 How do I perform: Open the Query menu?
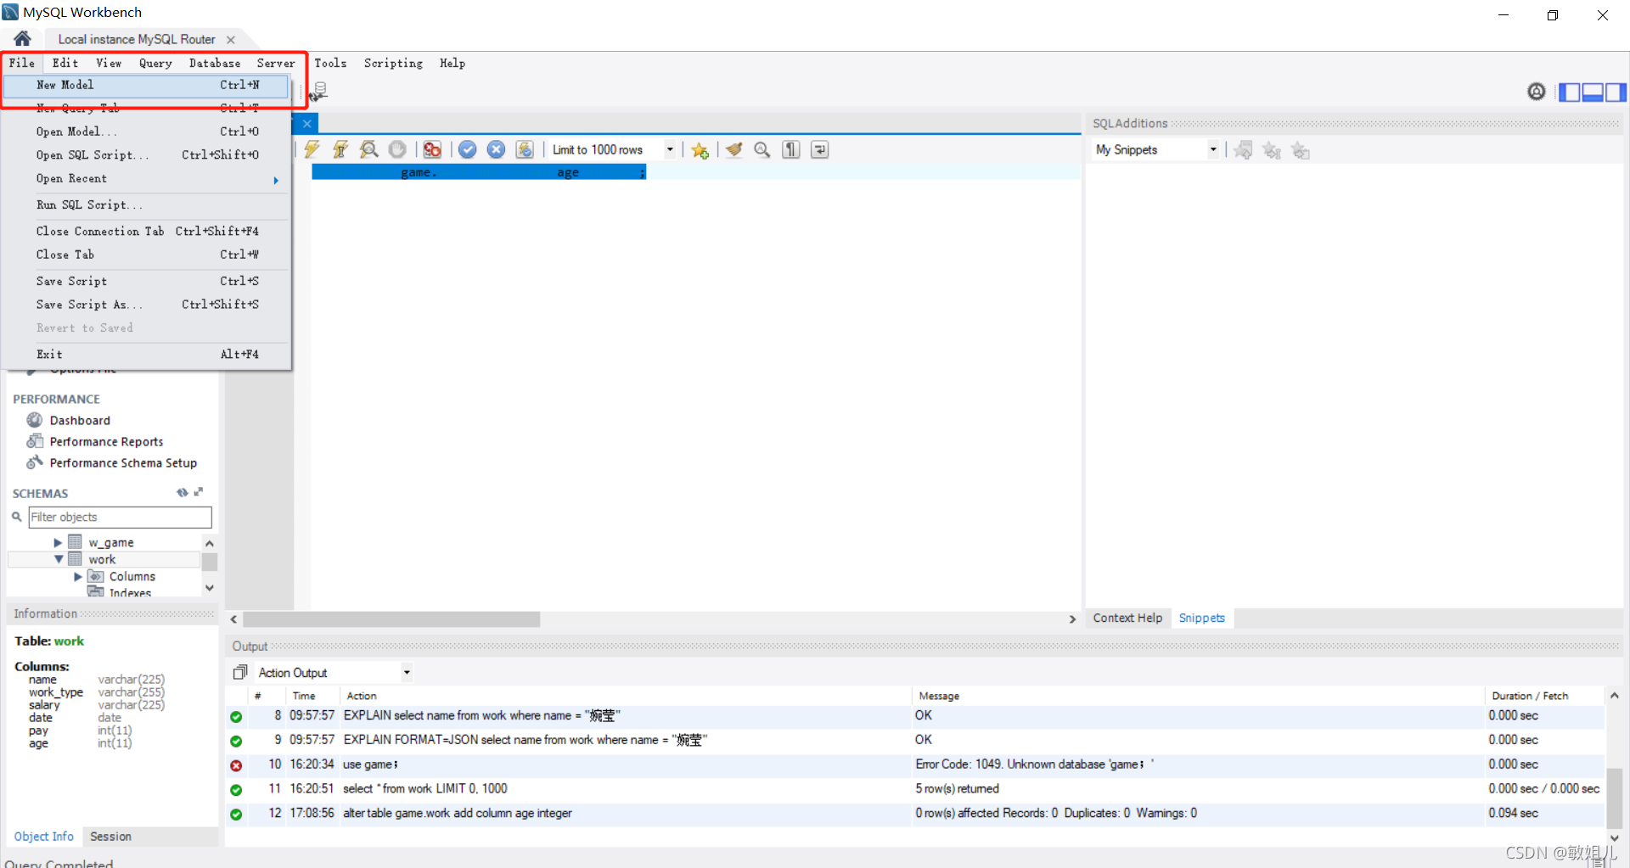click(155, 63)
